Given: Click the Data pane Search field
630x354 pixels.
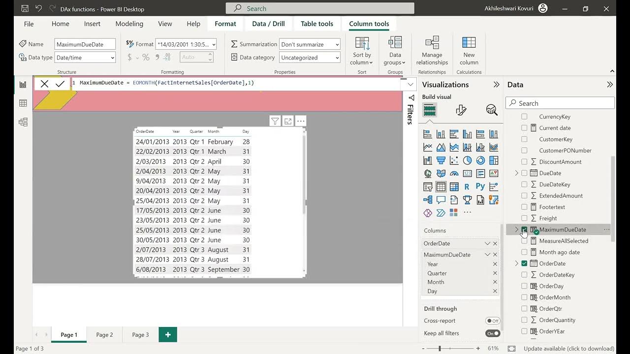Looking at the screenshot, I should tap(560, 103).
